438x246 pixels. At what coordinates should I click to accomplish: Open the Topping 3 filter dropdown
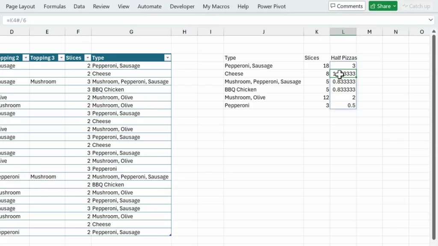point(61,57)
